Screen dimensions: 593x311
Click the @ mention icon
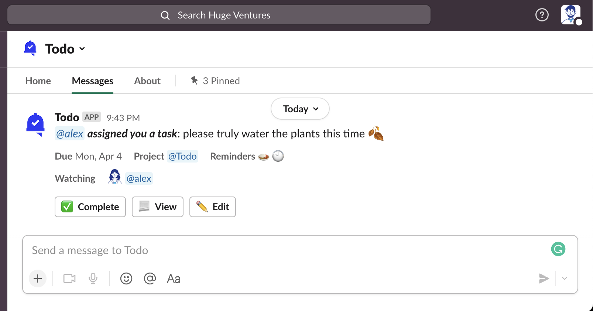point(150,278)
